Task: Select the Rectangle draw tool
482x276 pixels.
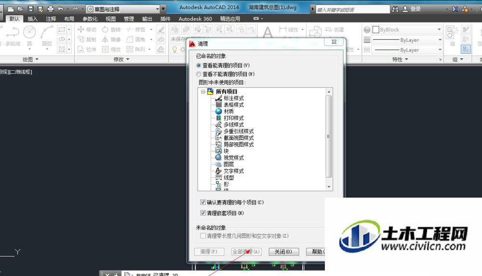Action: pyautogui.click(x=62, y=29)
